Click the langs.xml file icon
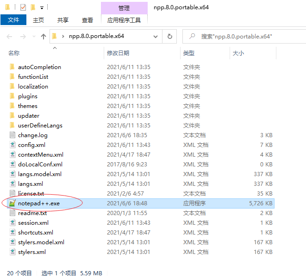 [x=12, y=184]
